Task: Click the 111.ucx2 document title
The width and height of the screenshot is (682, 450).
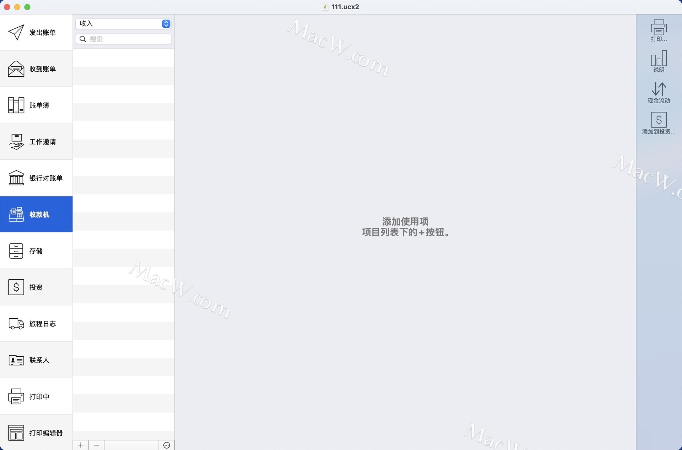Action: [345, 7]
